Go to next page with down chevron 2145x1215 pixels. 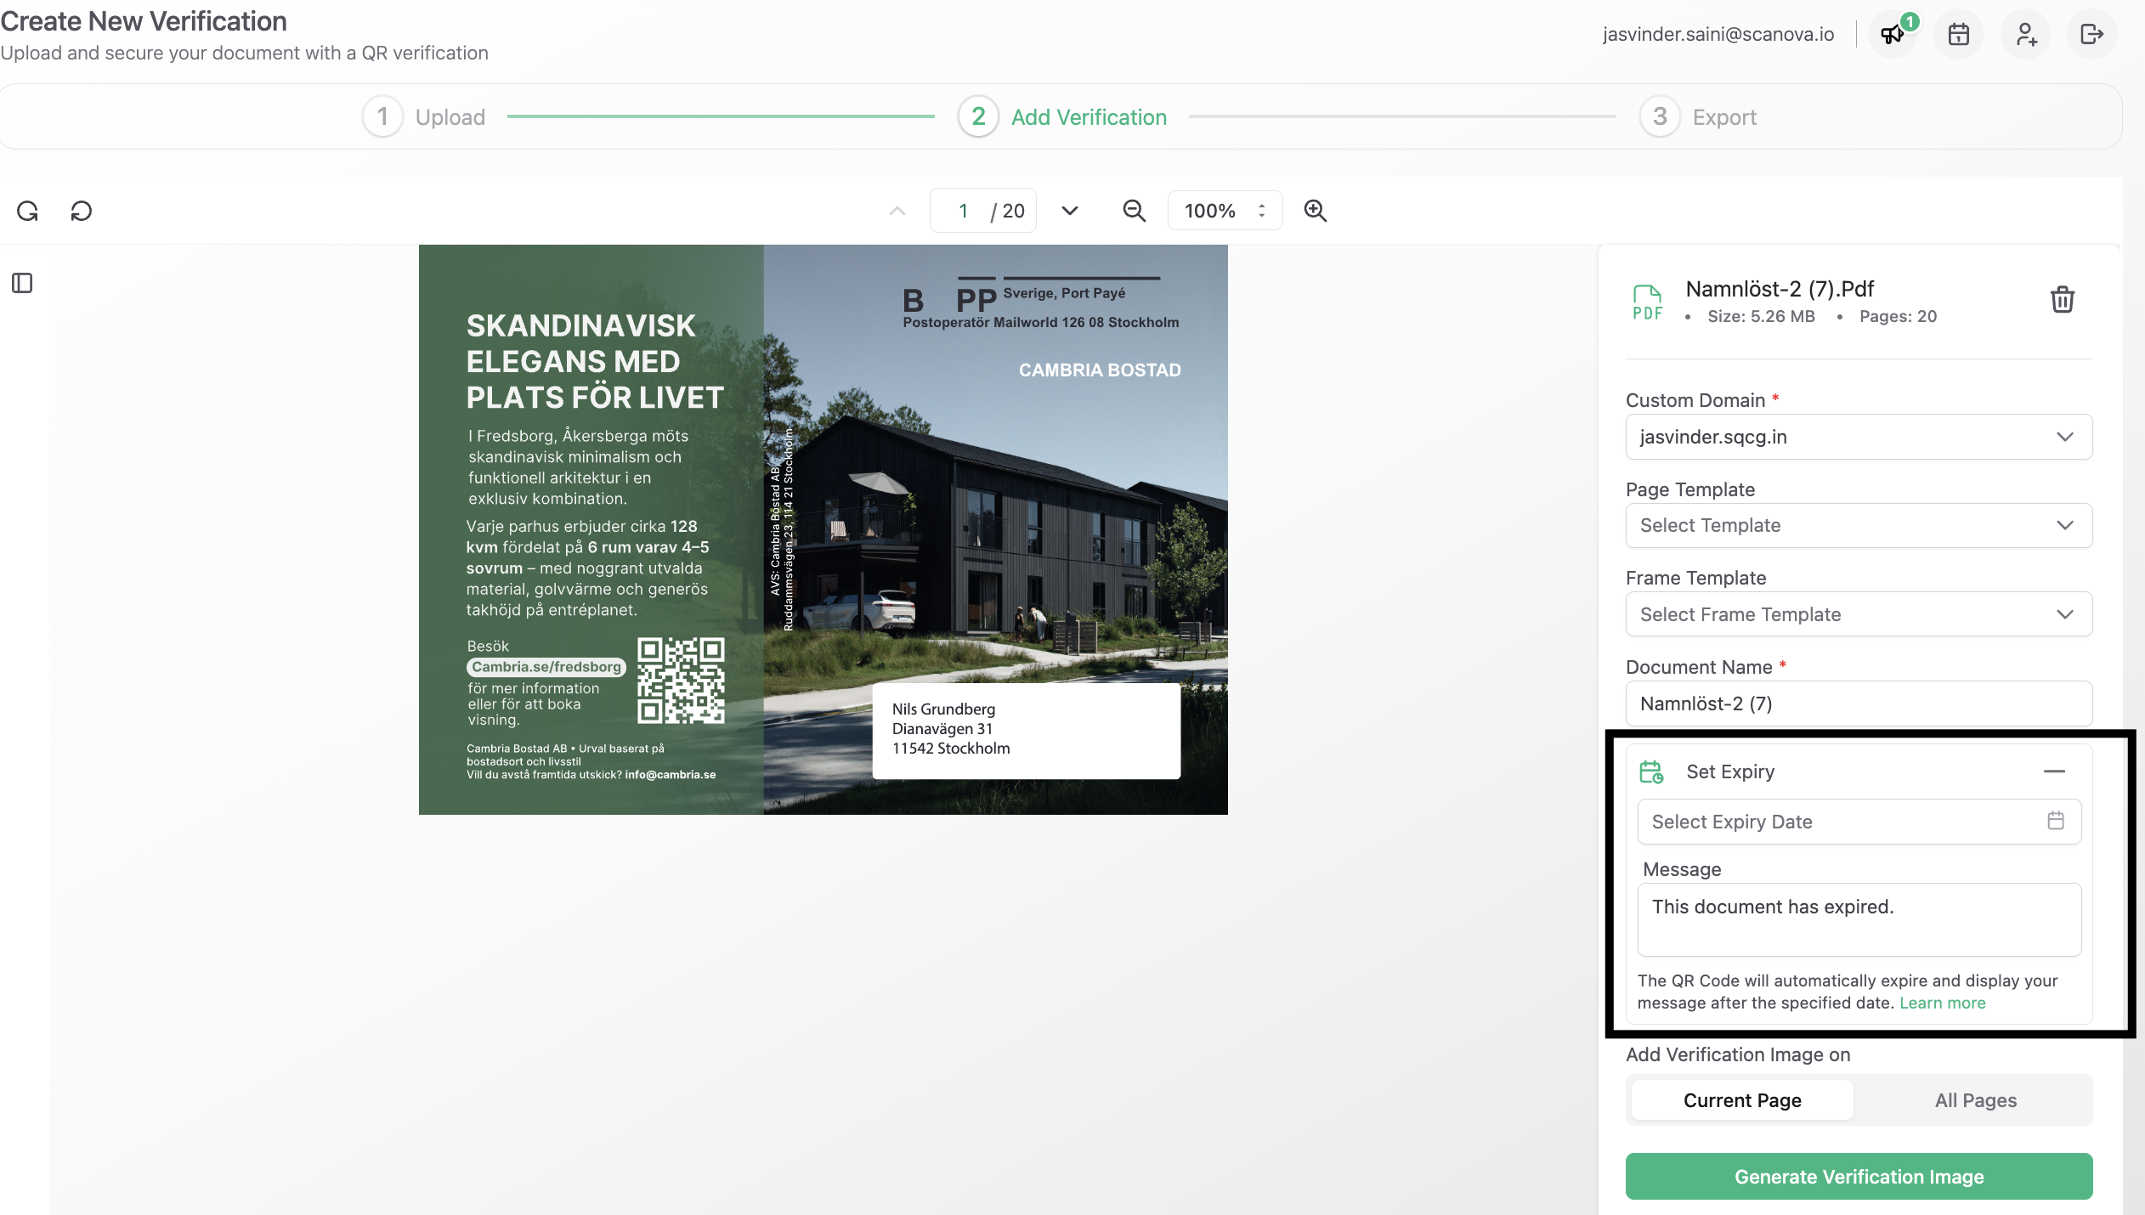tap(1070, 211)
